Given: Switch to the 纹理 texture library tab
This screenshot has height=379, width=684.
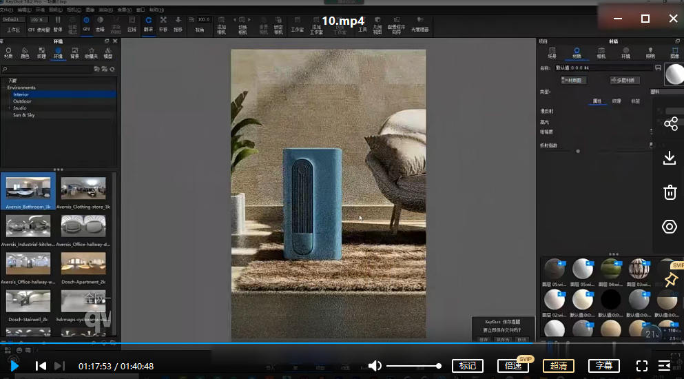Looking at the screenshot, I should (41, 53).
